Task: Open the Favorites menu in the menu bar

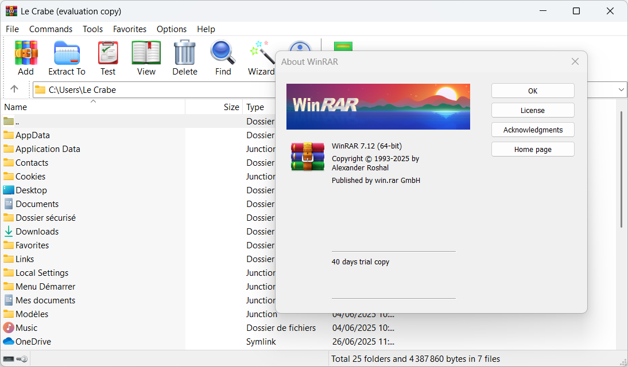Action: click(130, 29)
